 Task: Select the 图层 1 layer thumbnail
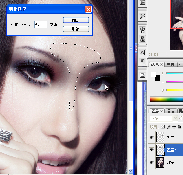point(160,137)
